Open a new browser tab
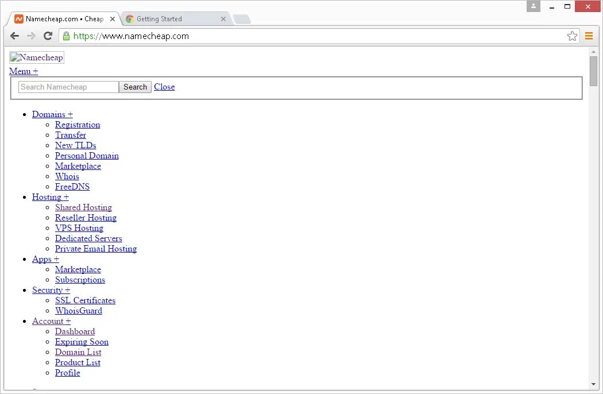603x394 pixels. point(242,19)
